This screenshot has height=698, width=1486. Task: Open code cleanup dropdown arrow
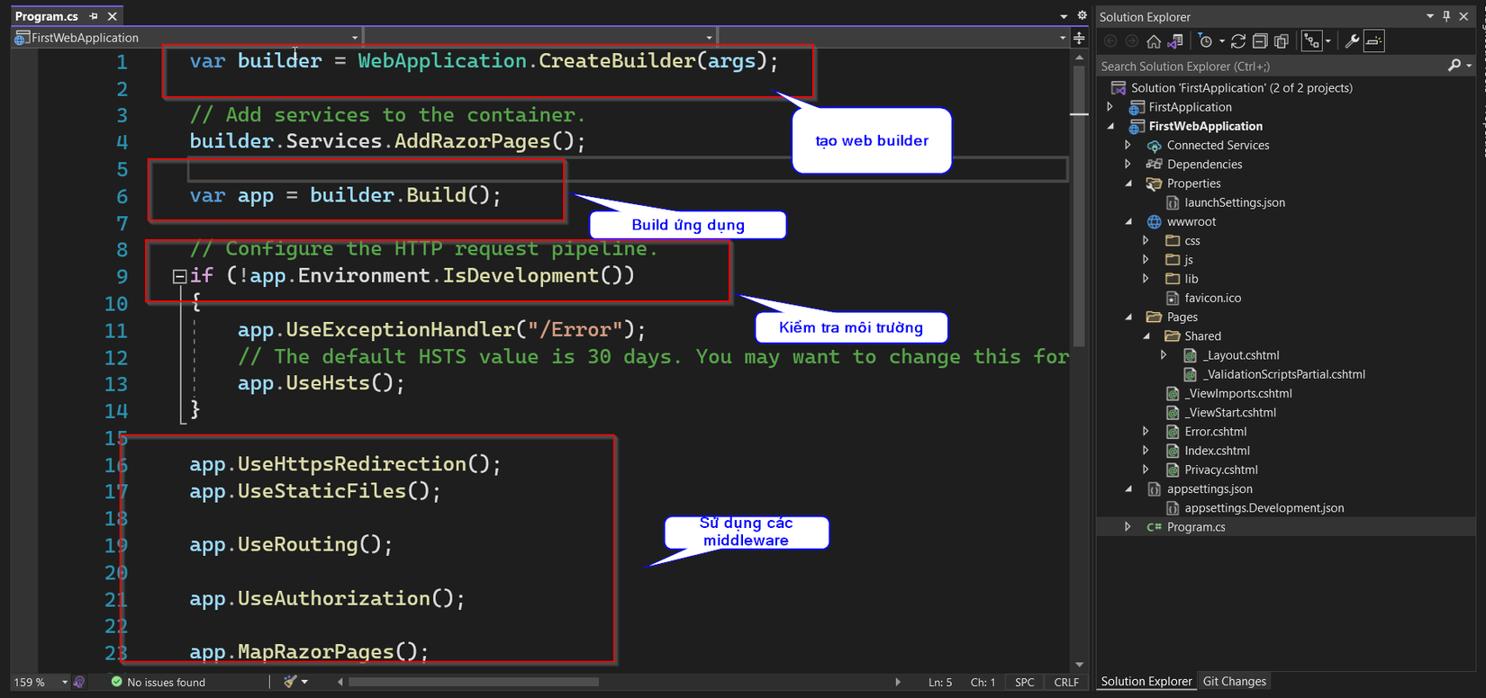pos(304,682)
